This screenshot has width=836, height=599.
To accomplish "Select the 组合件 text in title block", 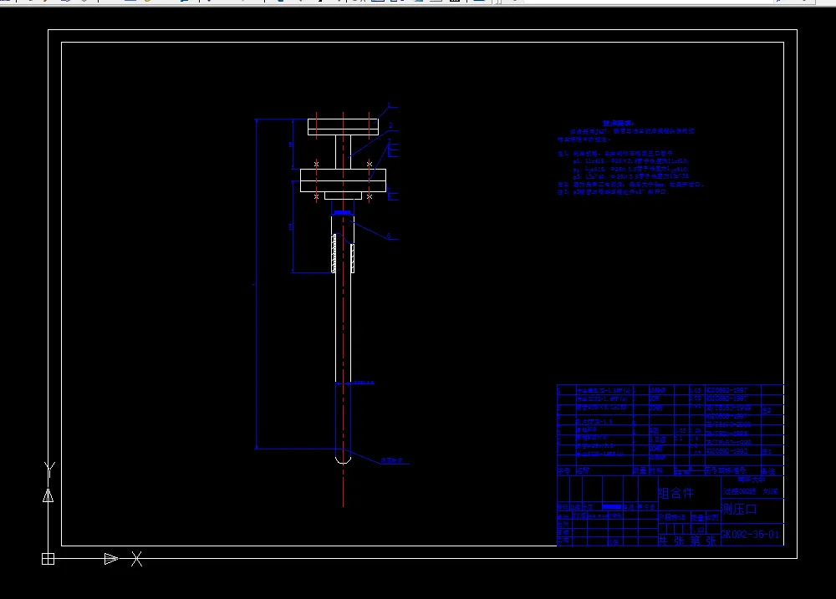I will coord(675,493).
